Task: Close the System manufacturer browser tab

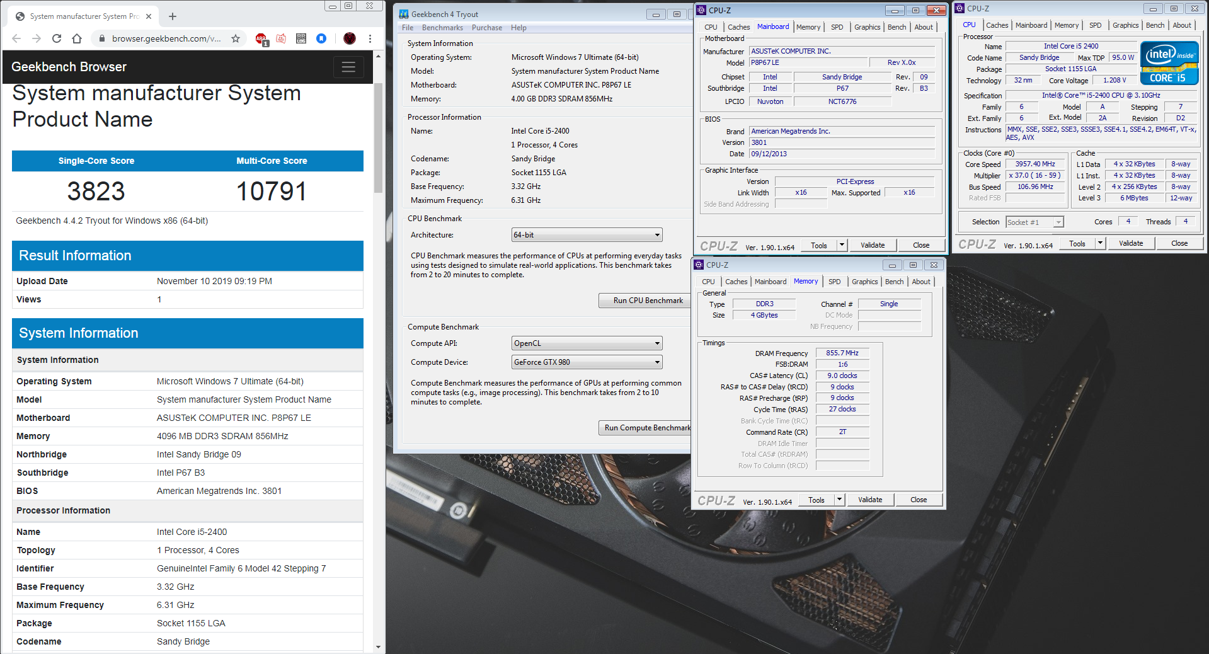Action: 149,16
